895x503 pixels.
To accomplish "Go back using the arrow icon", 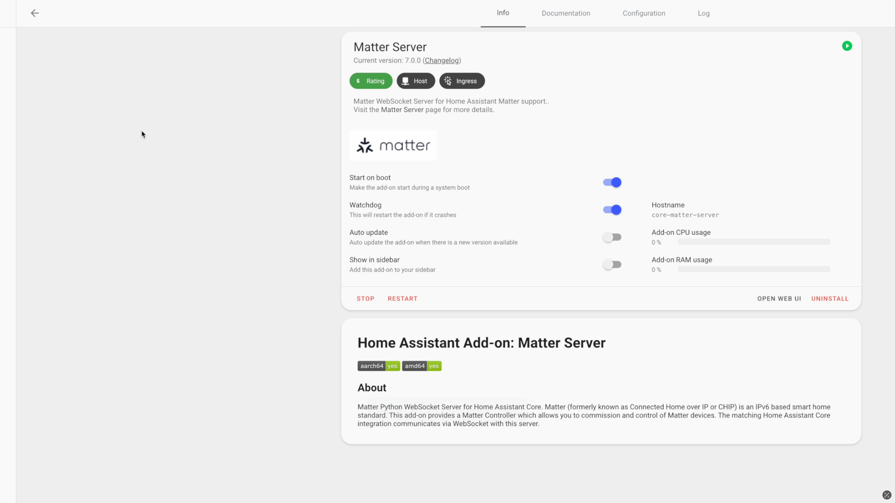I will [34, 13].
